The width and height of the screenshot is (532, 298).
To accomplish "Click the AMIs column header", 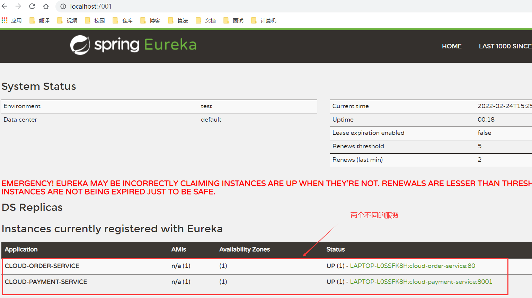I will 179,249.
